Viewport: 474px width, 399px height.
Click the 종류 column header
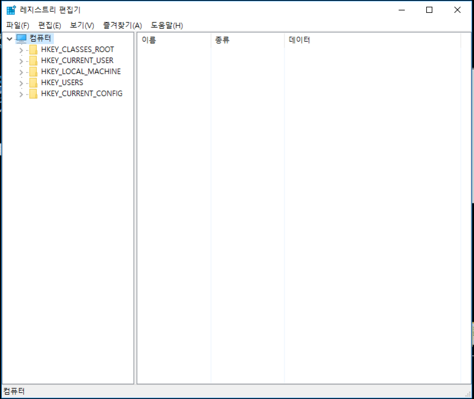coord(248,40)
